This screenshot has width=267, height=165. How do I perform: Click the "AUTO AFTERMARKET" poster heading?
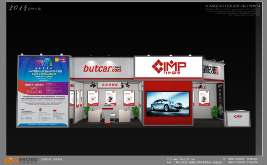click(44, 74)
